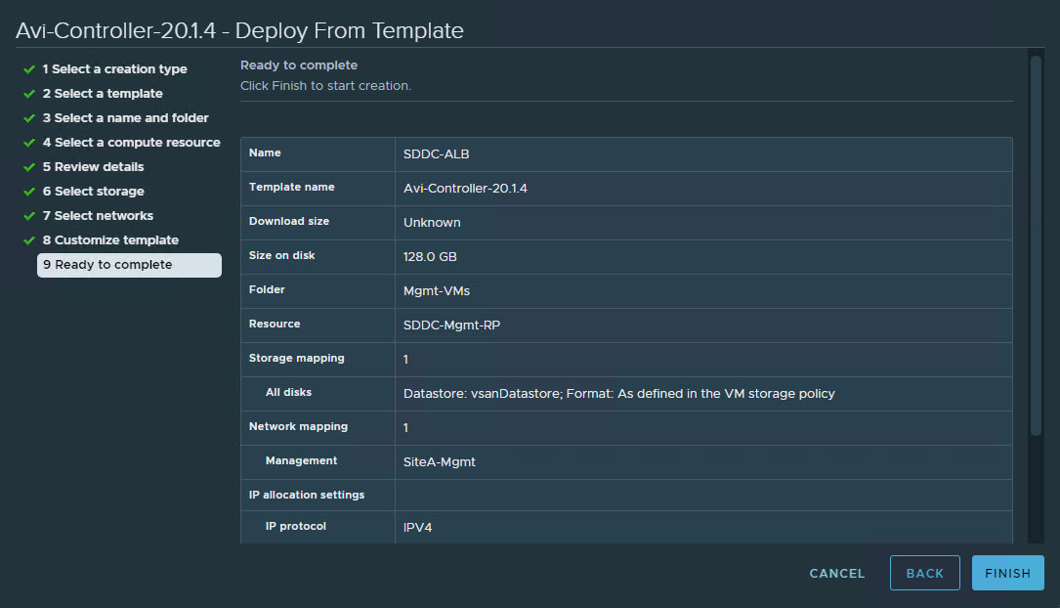Click the checkmark icon beside Customize template
The image size is (1060, 608).
[x=29, y=240]
